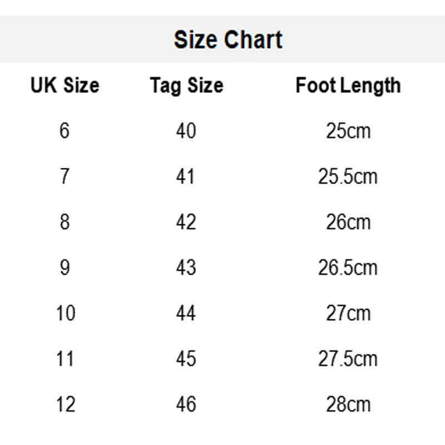Click the Size Chart title
Screen dimensions: 445x445
pyautogui.click(x=228, y=40)
